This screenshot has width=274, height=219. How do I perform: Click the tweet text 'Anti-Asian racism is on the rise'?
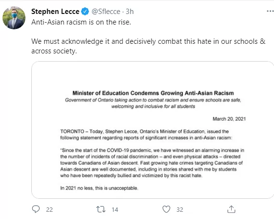coord(81,22)
